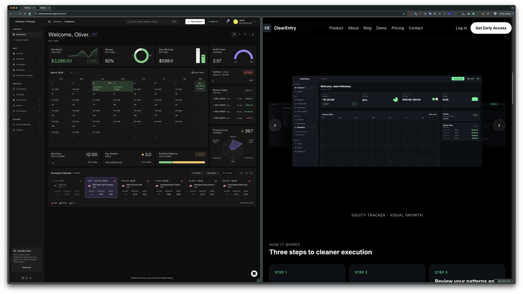Expand the Sessions sidebar submenu
Image resolution: width=523 pixels, height=294 pixels.
39,59
